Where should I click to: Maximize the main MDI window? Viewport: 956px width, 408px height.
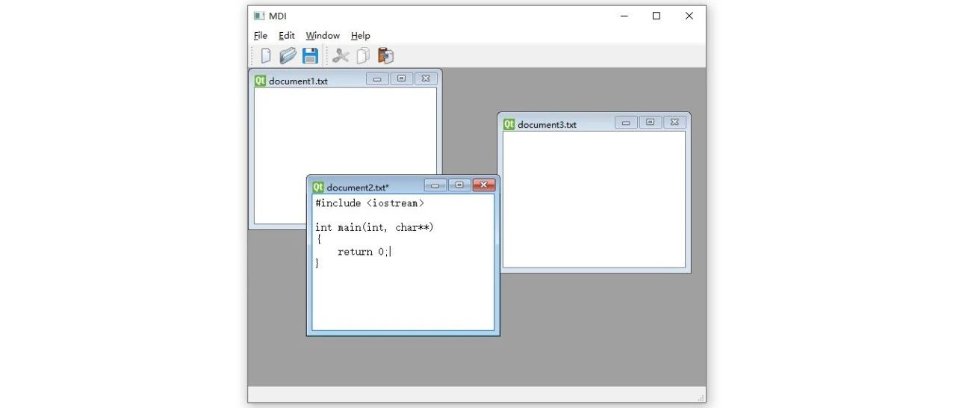click(657, 16)
